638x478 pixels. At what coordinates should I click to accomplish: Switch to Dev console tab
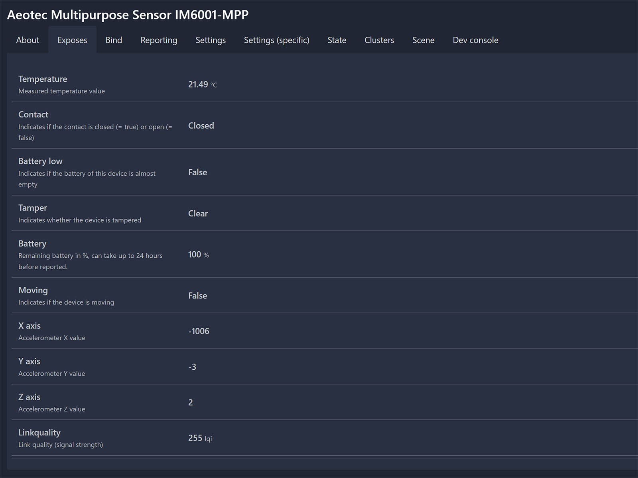click(475, 40)
